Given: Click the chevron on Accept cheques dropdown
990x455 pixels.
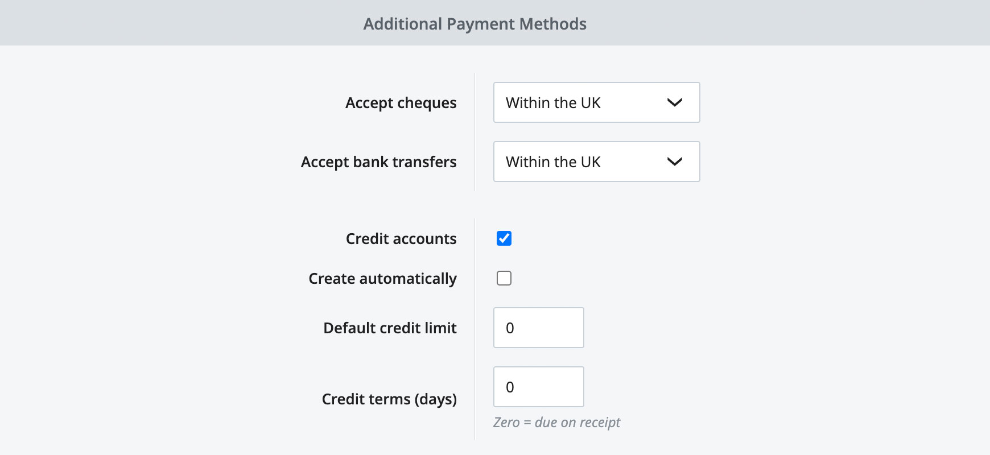Looking at the screenshot, I should (x=675, y=102).
